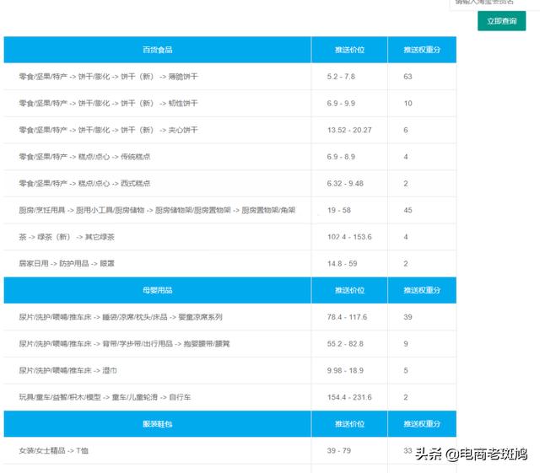
Task: Click weight score 2 for 西式糕点
Action: pyautogui.click(x=406, y=184)
